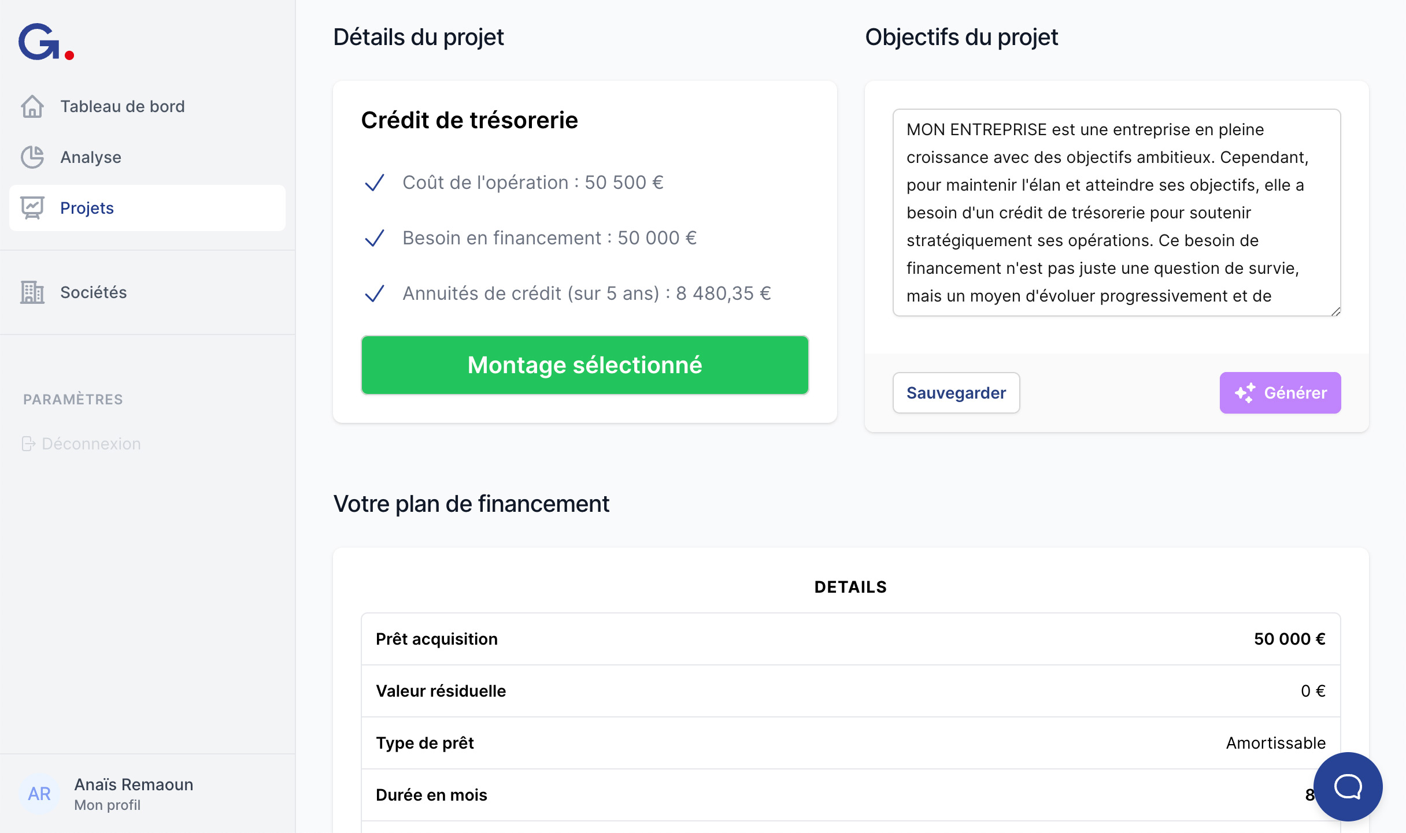Click the logout icon beside Déconnexion
1406x833 pixels.
tap(28, 444)
